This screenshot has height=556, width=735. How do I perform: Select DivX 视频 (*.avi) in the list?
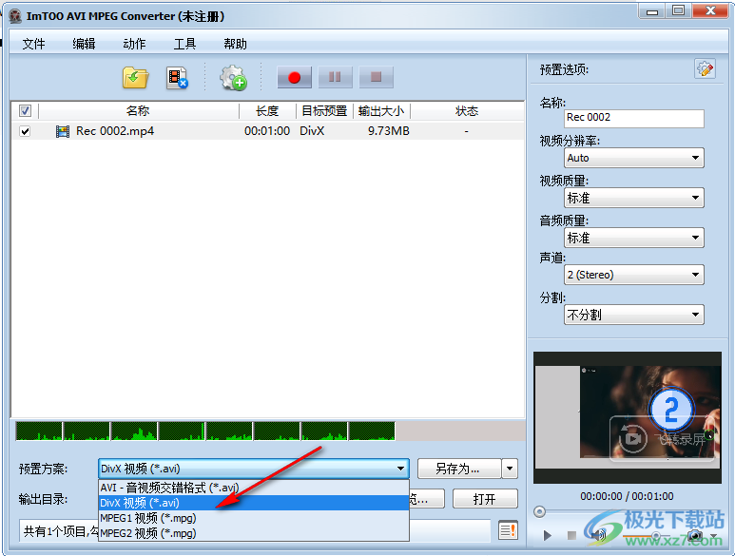254,503
